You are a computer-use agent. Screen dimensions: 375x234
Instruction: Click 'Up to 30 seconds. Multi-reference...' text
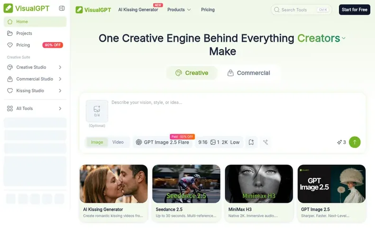[x=186, y=216]
